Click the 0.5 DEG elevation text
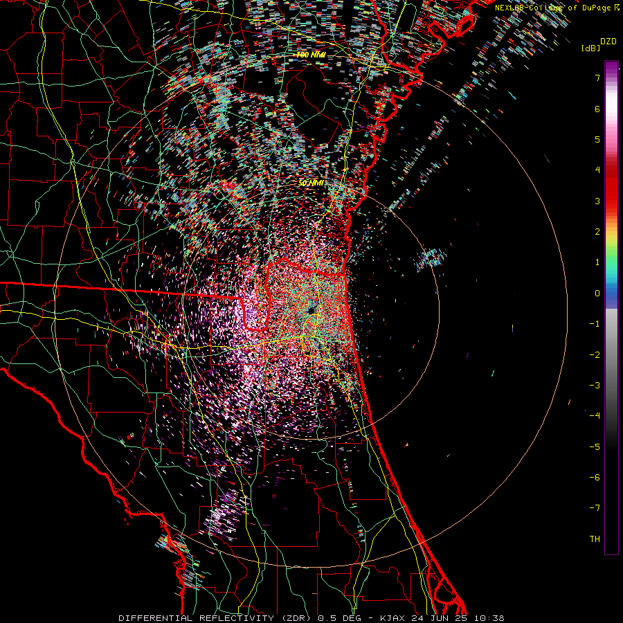This screenshot has width=623, height=623. pos(339,618)
